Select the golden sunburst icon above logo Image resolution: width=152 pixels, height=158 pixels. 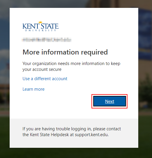tap(40, 22)
